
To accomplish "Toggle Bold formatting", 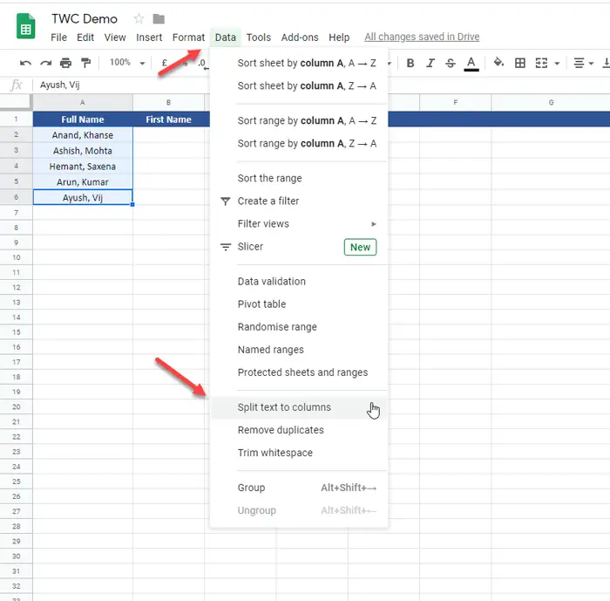I will click(410, 63).
